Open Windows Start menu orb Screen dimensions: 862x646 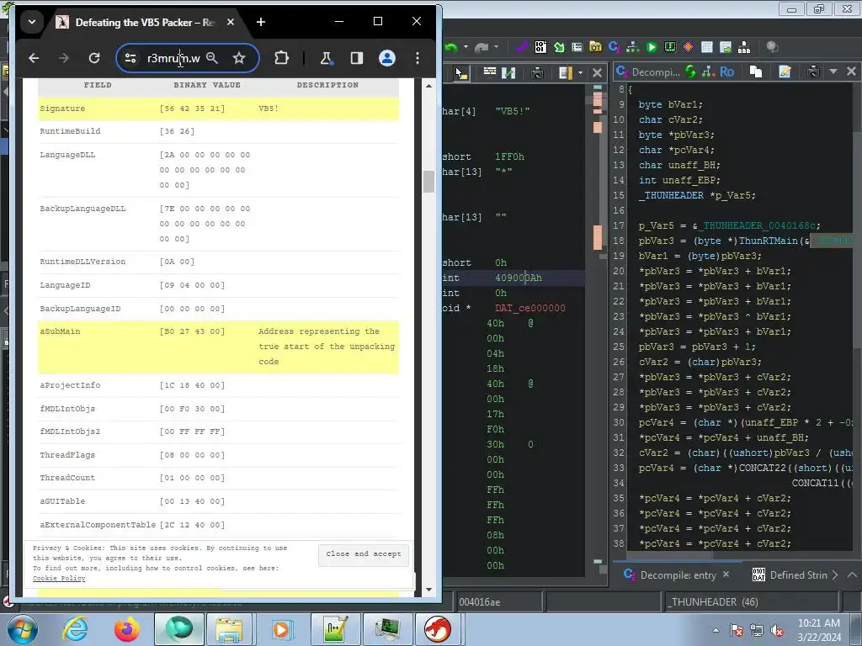pyautogui.click(x=23, y=629)
